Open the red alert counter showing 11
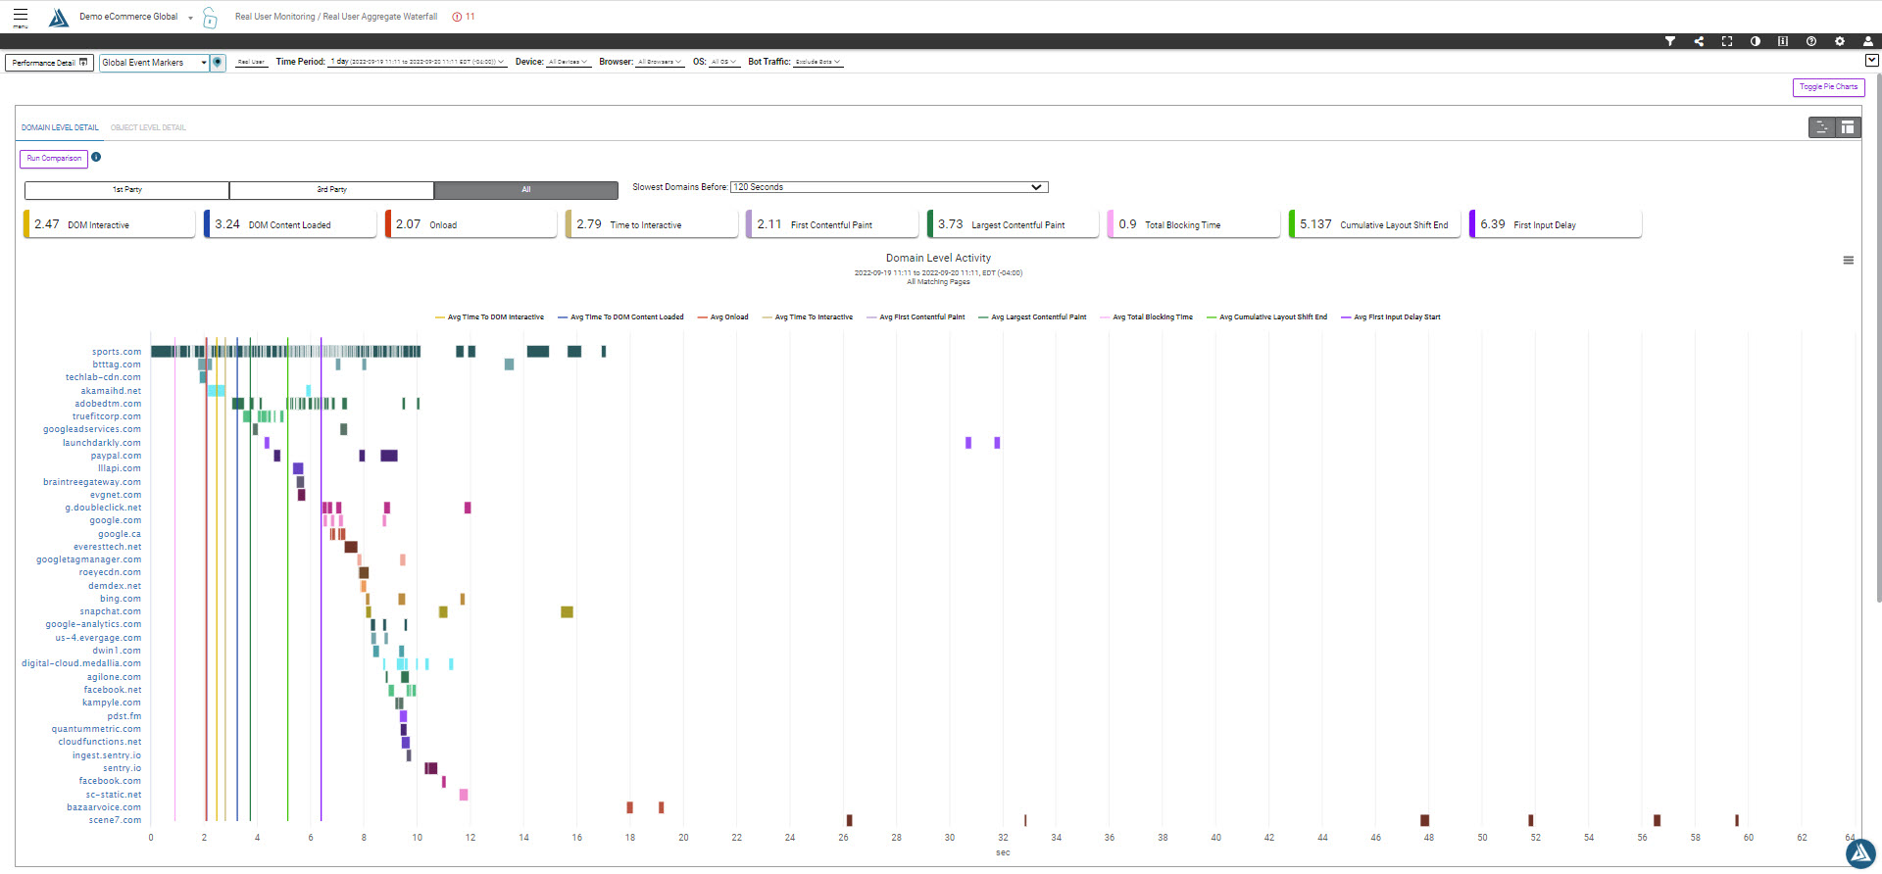This screenshot has width=1882, height=874. (x=464, y=17)
